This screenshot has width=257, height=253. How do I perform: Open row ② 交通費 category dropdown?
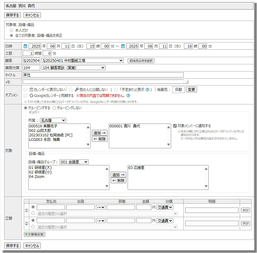[165, 221]
